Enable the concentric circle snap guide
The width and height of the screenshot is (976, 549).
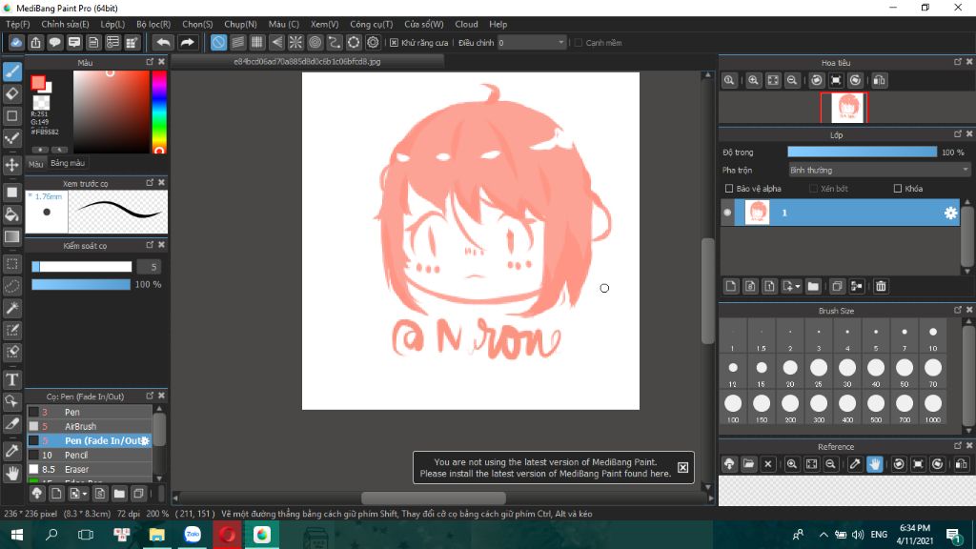tap(315, 42)
